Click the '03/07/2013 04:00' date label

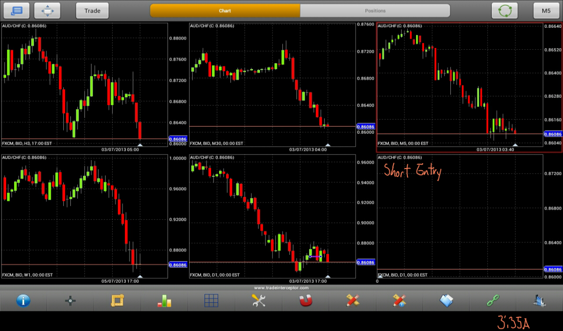click(x=308, y=150)
